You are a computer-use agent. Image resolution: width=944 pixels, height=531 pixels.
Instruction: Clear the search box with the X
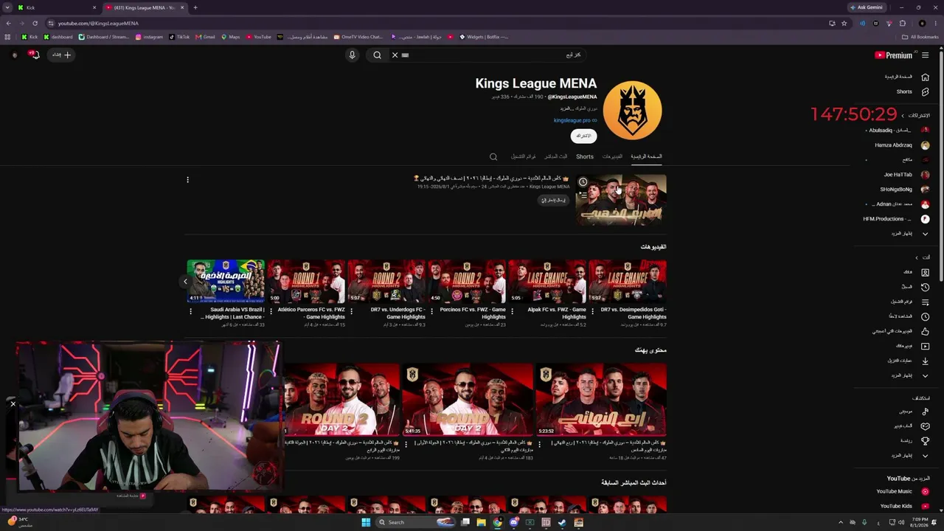395,55
